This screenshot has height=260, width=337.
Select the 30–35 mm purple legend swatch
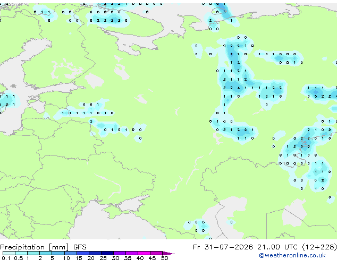(x=119, y=253)
